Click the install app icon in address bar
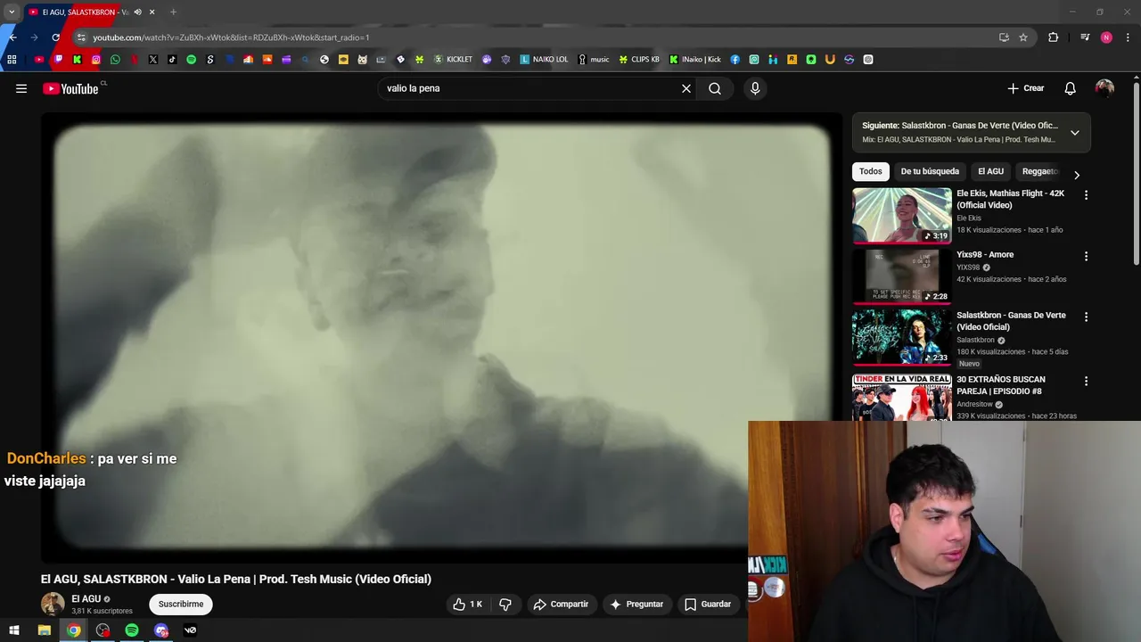This screenshot has width=1141, height=642. click(1004, 37)
